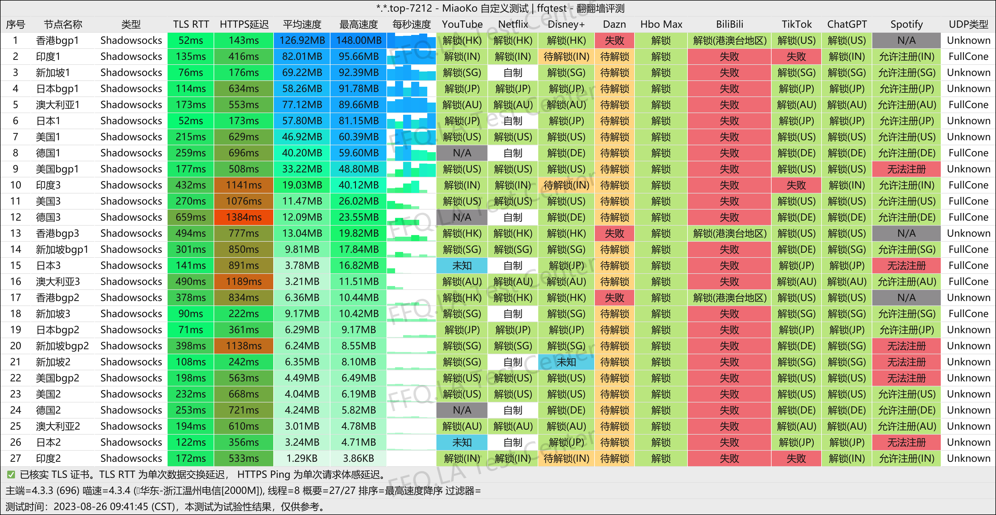Click row number 27
The image size is (996, 515).
coord(16,458)
